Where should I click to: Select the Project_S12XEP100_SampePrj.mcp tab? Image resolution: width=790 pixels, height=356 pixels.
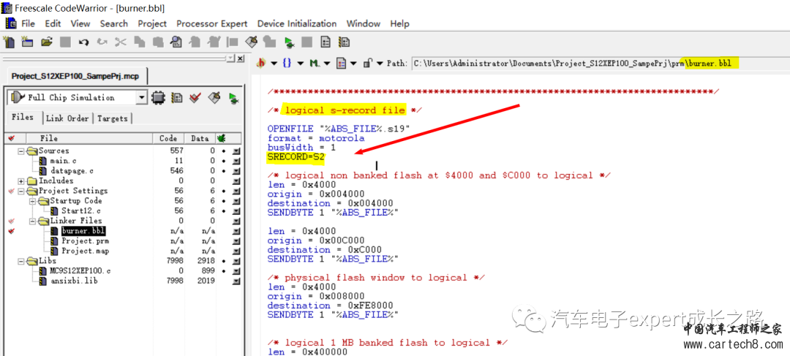click(x=75, y=77)
